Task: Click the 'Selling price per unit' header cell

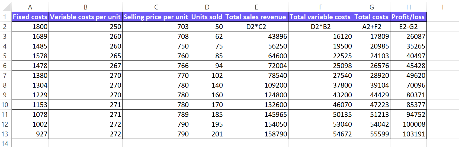Action: pyautogui.click(x=156, y=17)
